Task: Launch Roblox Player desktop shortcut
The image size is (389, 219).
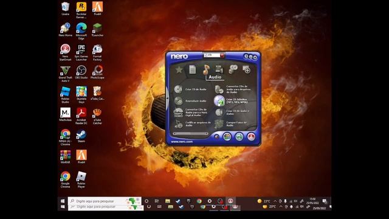Action: [x=81, y=179]
